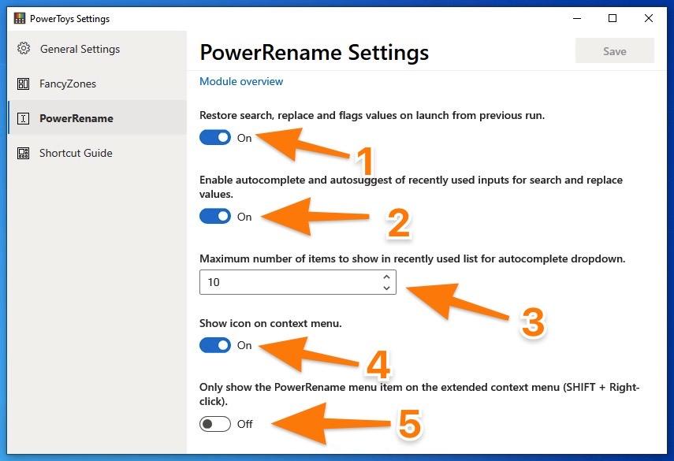The width and height of the screenshot is (674, 461).
Task: Open the Module overview link
Action: (x=241, y=82)
